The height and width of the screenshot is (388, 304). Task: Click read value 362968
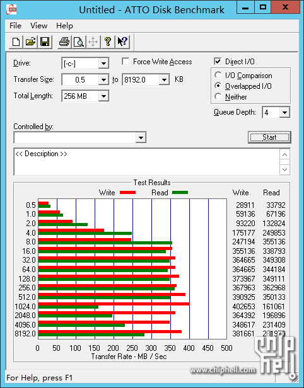click(x=274, y=287)
